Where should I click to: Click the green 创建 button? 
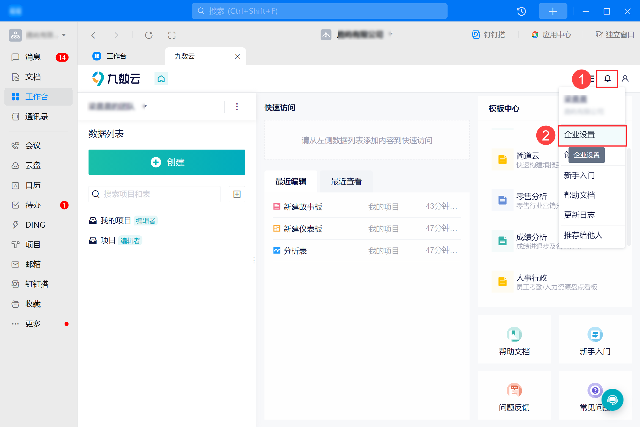tap(167, 162)
